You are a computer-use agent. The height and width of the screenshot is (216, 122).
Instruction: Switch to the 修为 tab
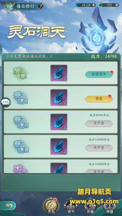click(x=71, y=207)
